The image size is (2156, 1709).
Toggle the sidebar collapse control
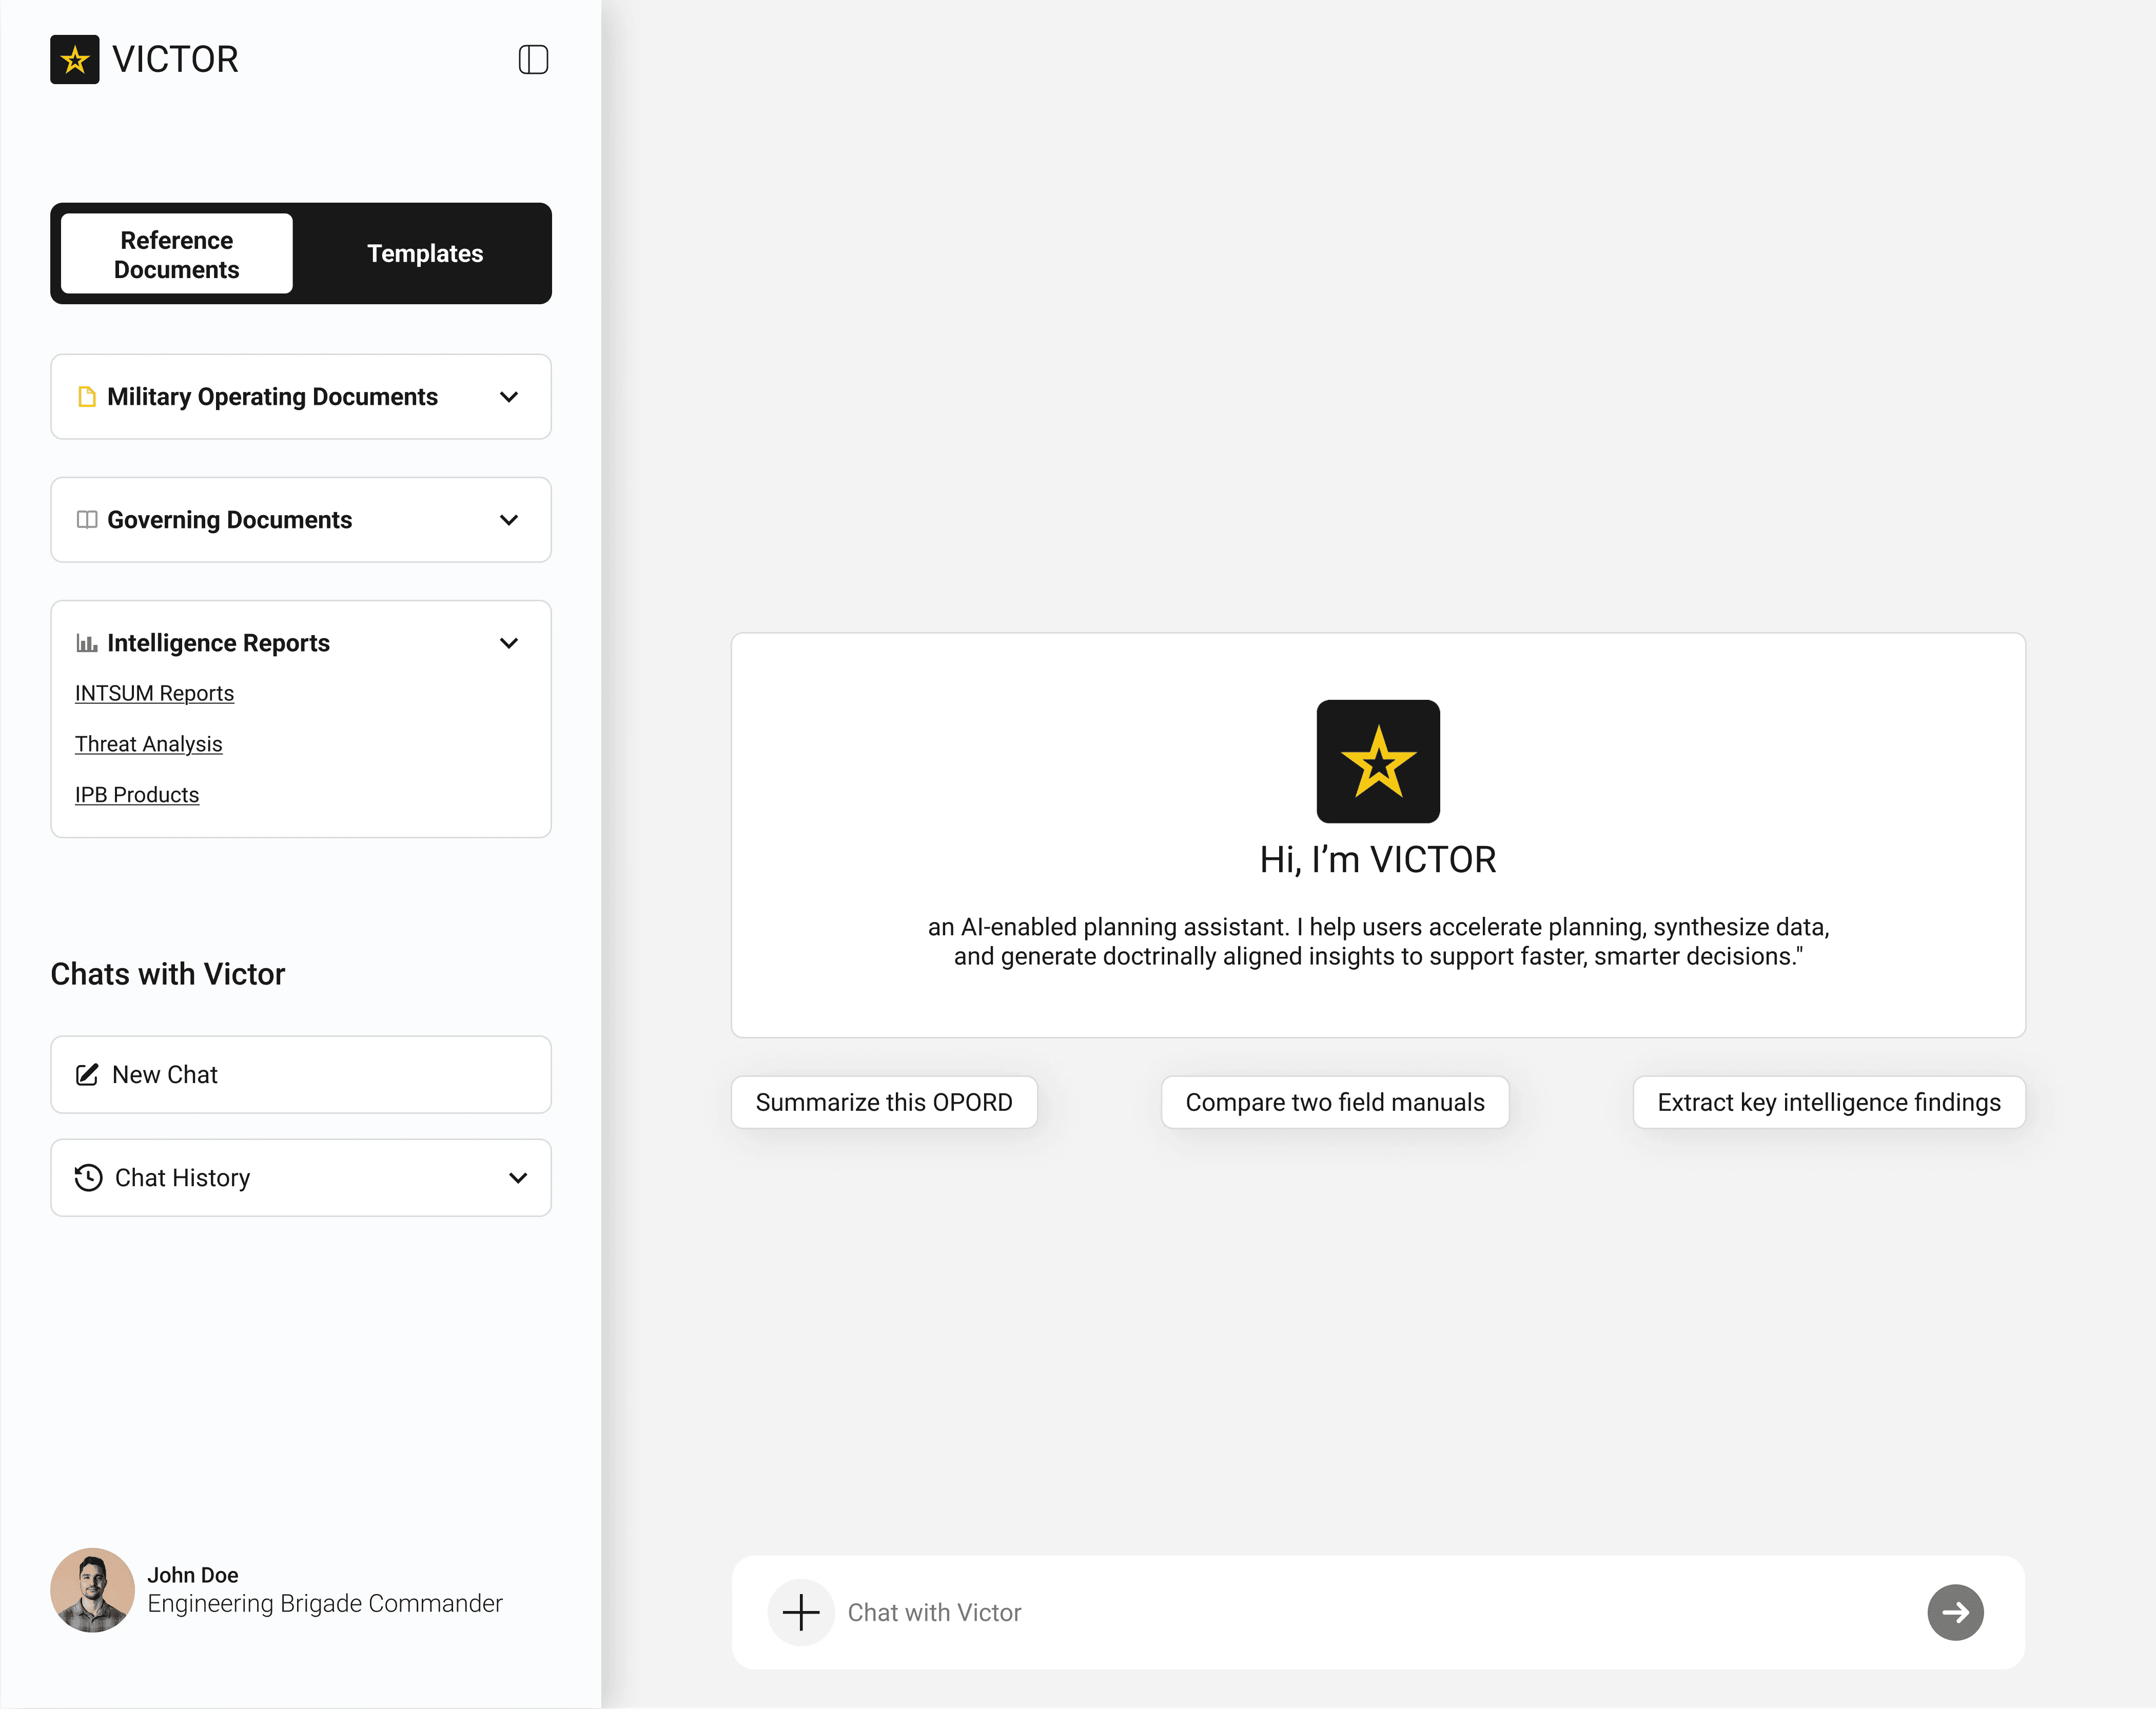click(x=533, y=60)
